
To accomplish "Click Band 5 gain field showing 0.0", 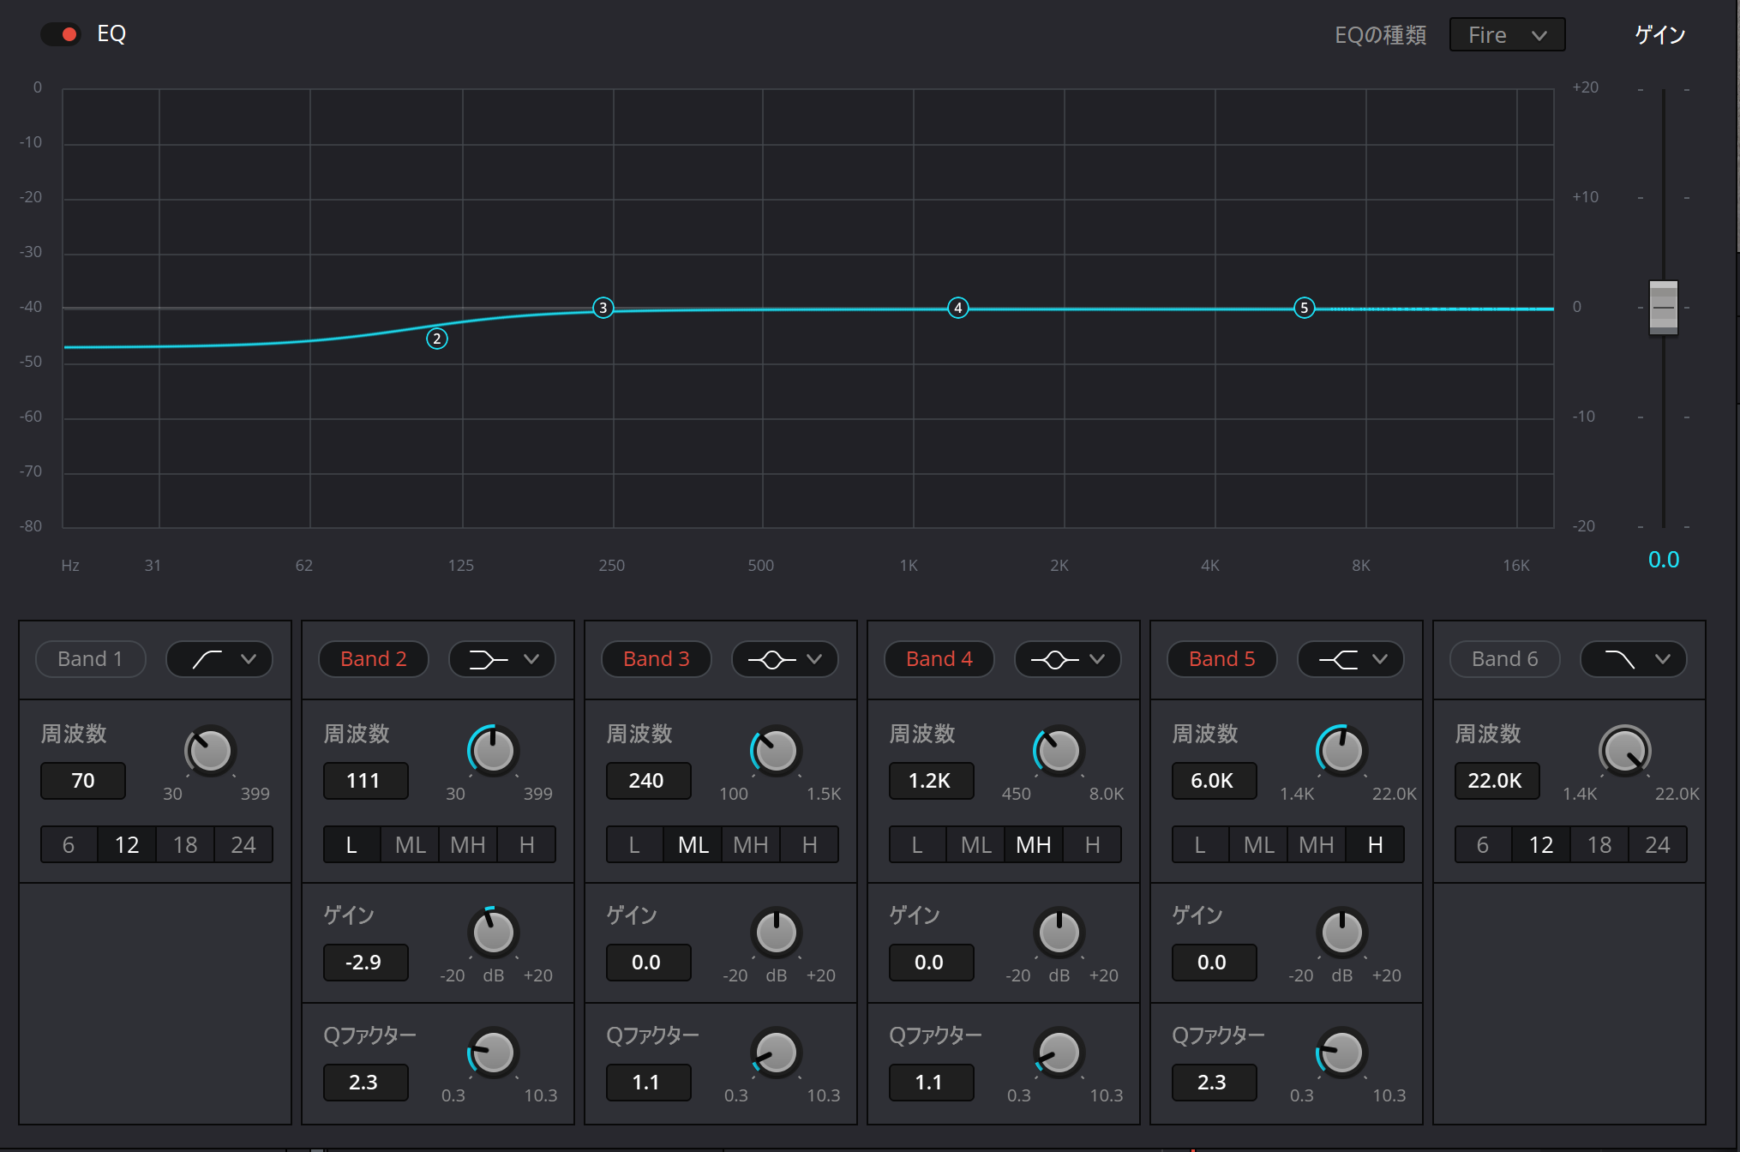I will pyautogui.click(x=1215, y=963).
